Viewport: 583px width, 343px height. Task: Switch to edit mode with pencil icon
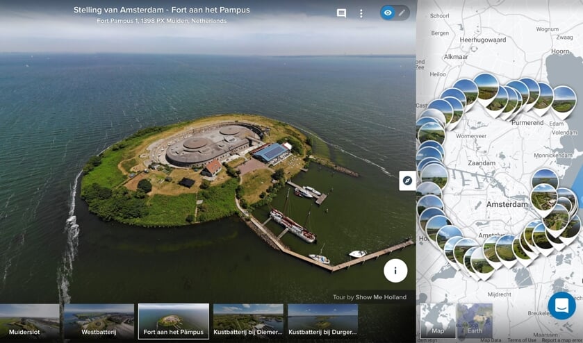click(x=402, y=13)
